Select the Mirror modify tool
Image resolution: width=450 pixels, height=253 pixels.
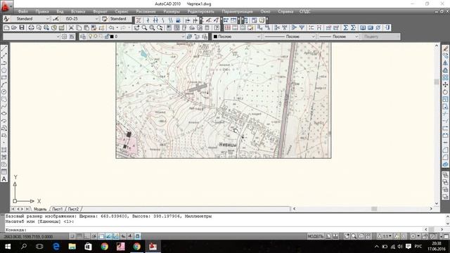(x=445, y=63)
